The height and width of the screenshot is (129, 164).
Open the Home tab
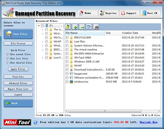[x=88, y=13]
